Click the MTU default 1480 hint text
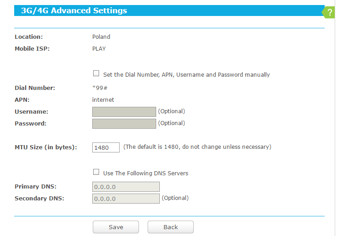The width and height of the screenshot is (337, 236). click(197, 147)
